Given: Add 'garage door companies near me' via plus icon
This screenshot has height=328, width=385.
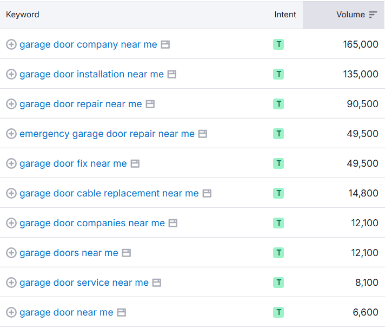Looking at the screenshot, I should tap(11, 223).
